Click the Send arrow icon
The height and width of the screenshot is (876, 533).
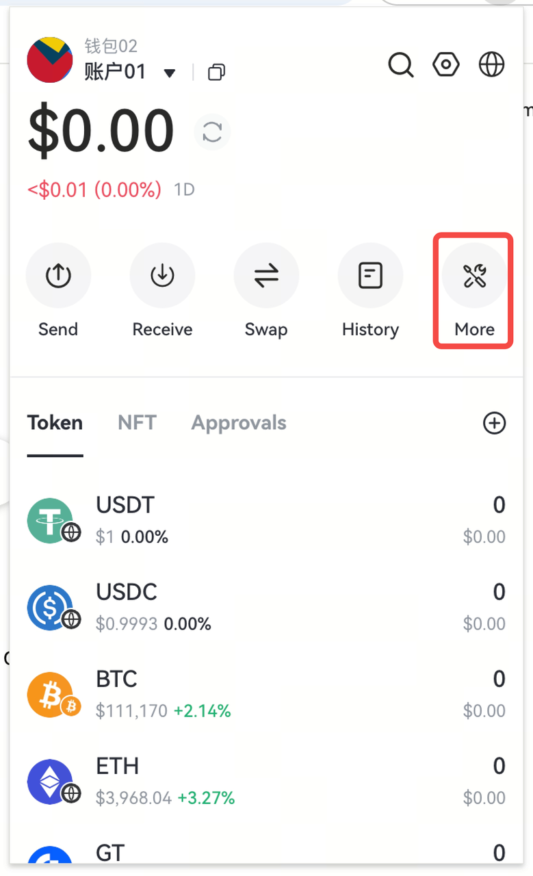[x=58, y=276]
